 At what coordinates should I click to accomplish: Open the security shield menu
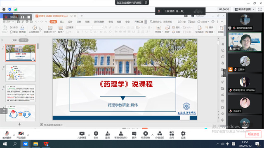96,135
